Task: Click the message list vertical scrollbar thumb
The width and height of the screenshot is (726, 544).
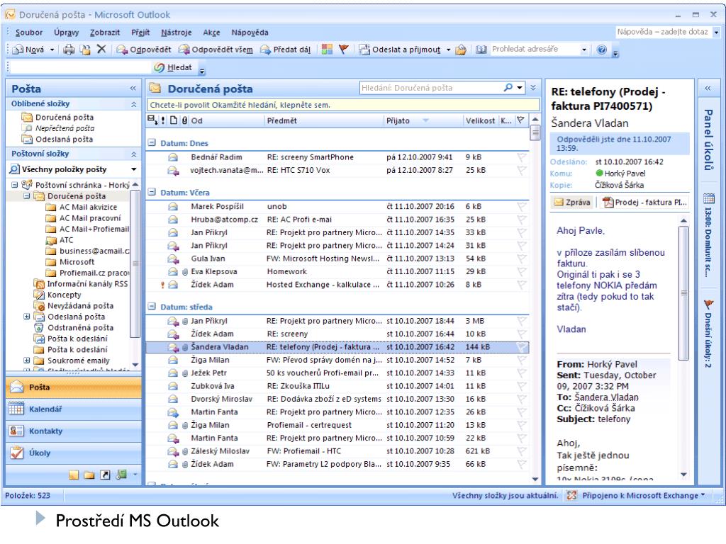Action: tap(535, 132)
